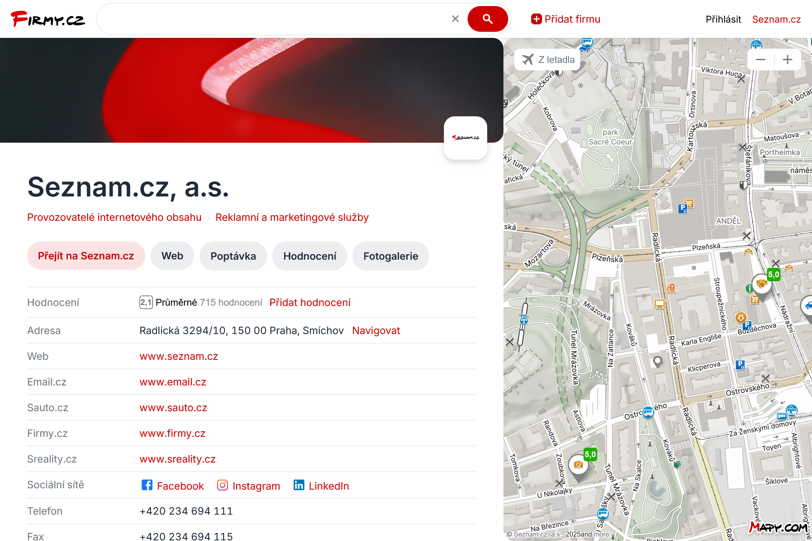
Task: Click the phone number +420 234 694 111
Action: coord(186,511)
